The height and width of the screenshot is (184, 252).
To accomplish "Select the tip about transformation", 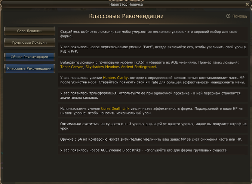I will pos(153,95).
